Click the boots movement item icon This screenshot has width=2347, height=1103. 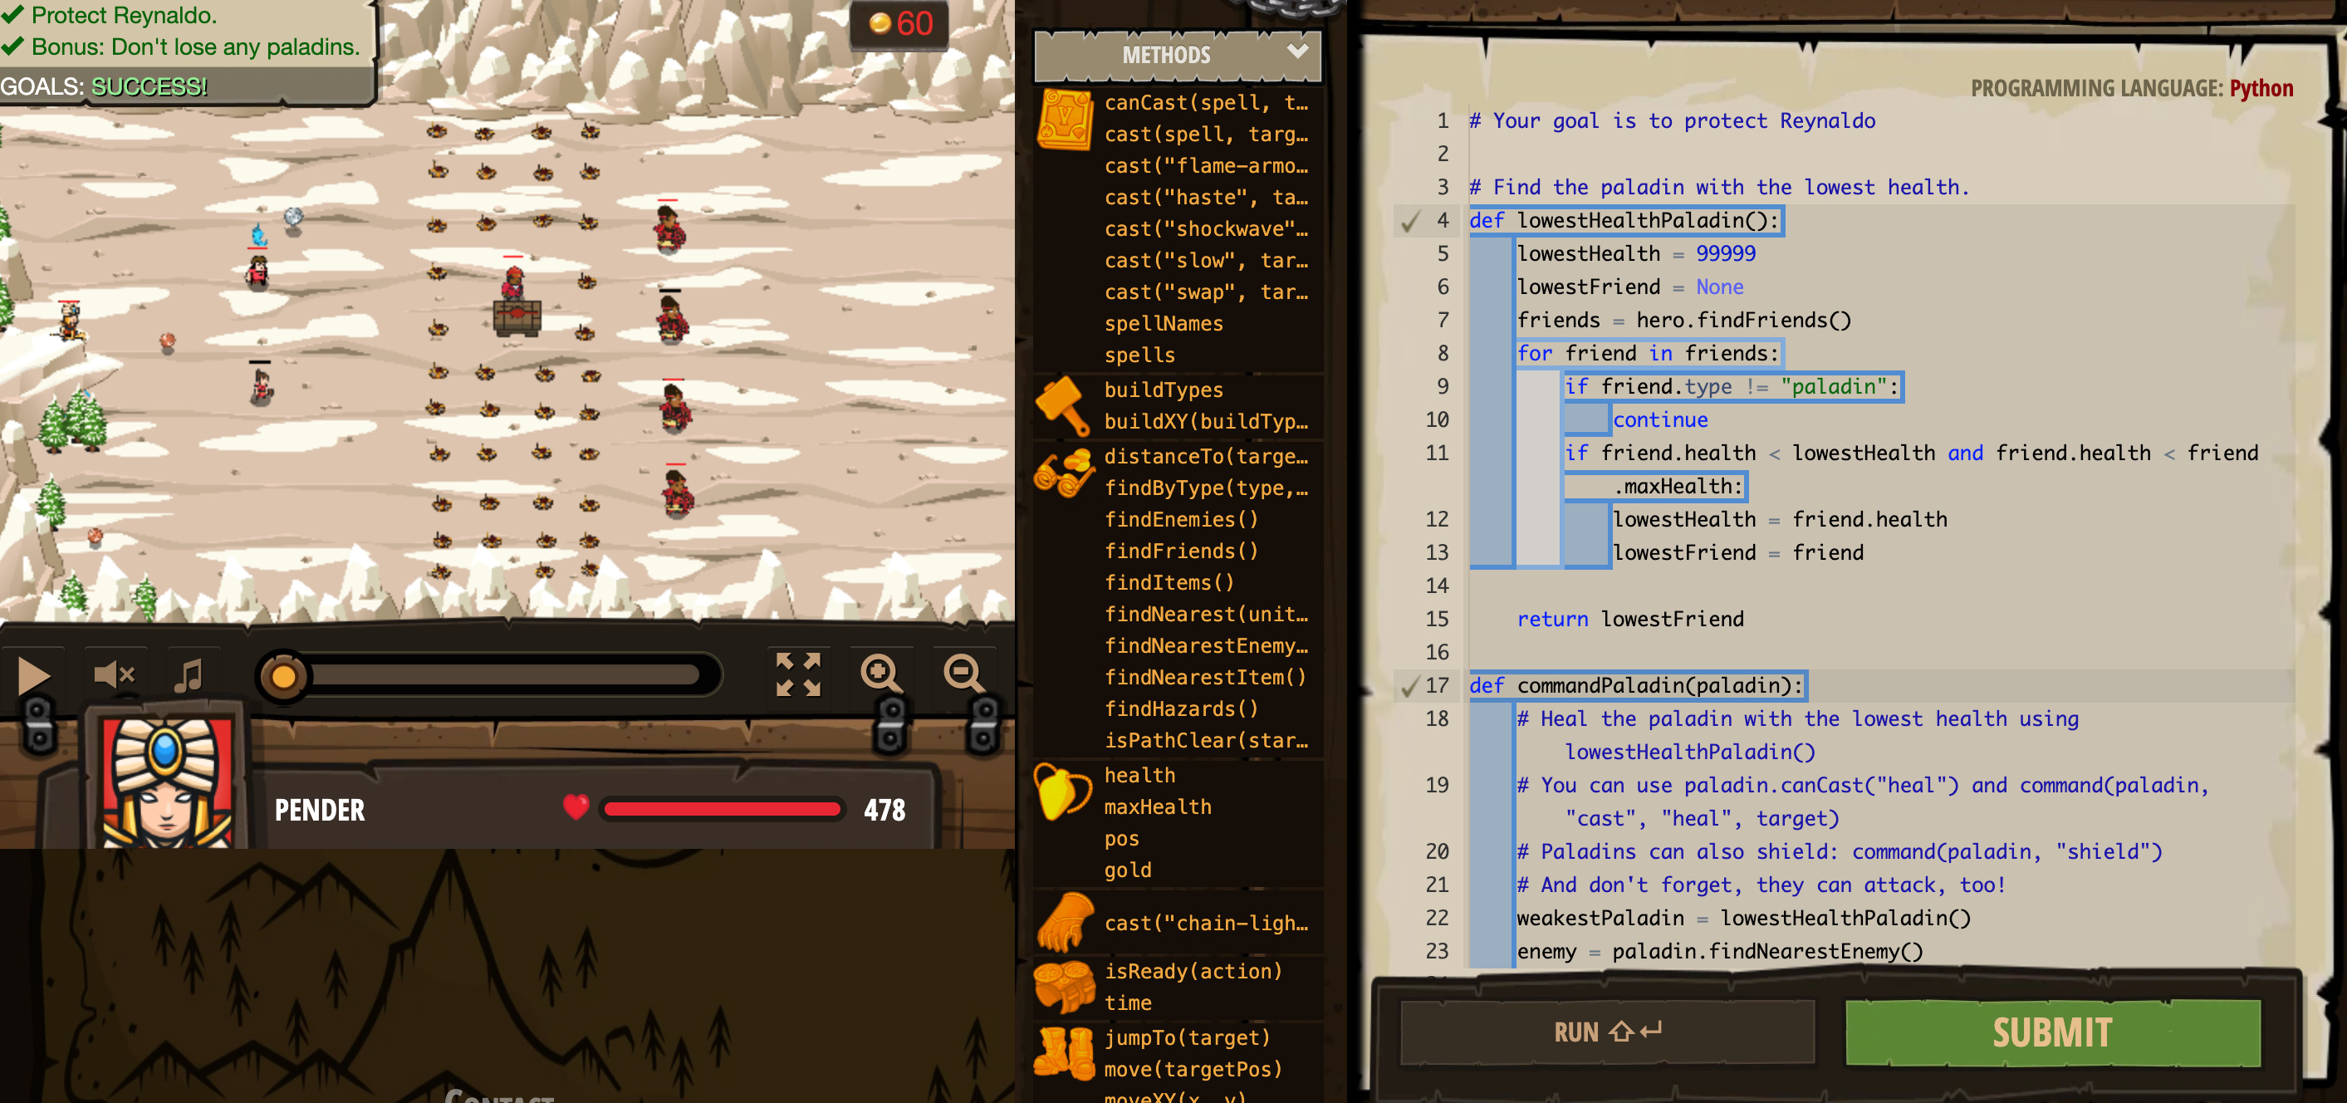[1063, 1053]
